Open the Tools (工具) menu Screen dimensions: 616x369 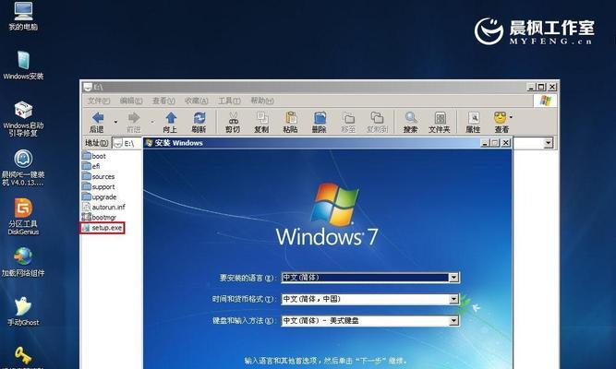click(x=229, y=101)
